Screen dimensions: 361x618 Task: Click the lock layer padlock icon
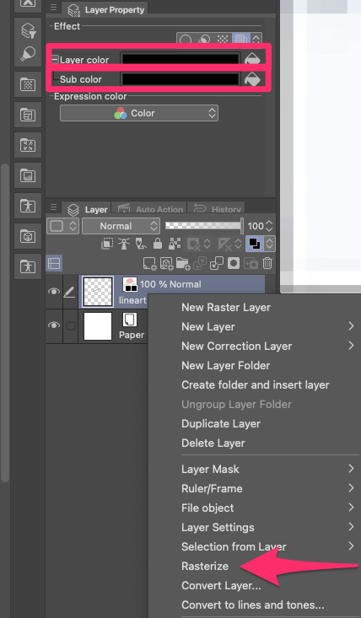pyautogui.click(x=158, y=245)
